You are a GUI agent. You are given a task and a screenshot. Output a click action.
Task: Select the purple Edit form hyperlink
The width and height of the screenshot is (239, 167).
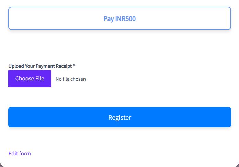pos(20,153)
